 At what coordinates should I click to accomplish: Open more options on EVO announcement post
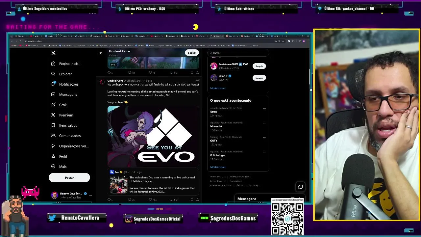197,80
